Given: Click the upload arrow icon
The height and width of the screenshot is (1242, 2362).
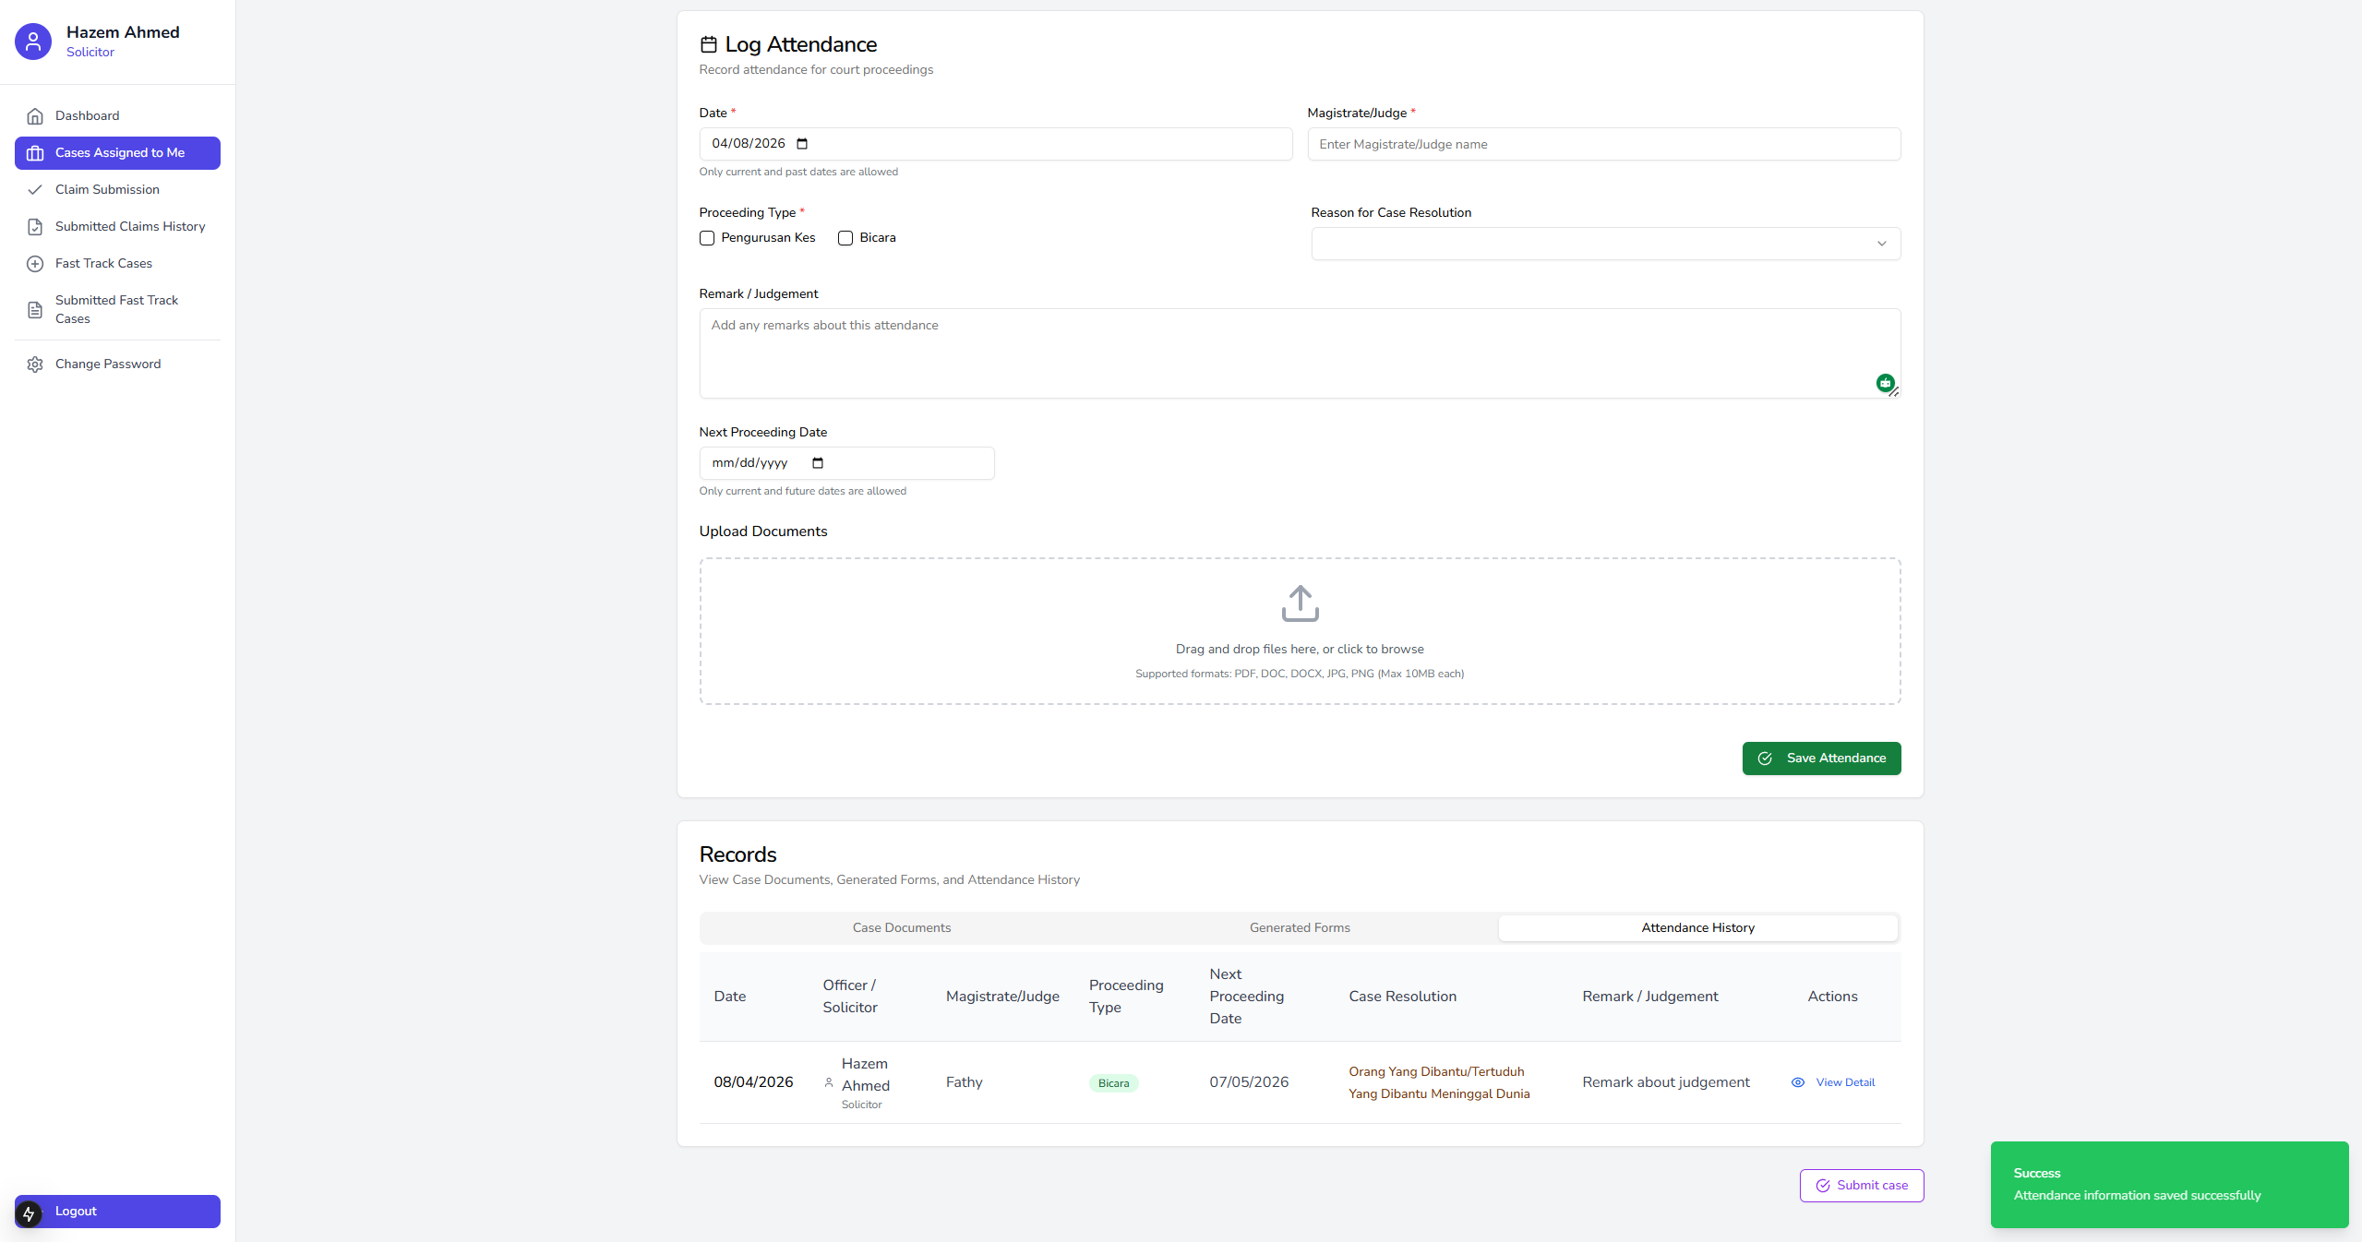Looking at the screenshot, I should (1300, 603).
